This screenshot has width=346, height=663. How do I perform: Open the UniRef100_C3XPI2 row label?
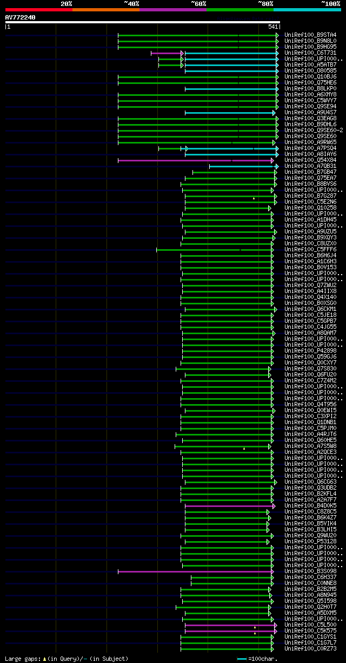310,417
